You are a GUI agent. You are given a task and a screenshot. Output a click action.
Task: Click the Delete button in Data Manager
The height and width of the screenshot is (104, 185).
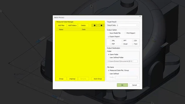(83, 25)
